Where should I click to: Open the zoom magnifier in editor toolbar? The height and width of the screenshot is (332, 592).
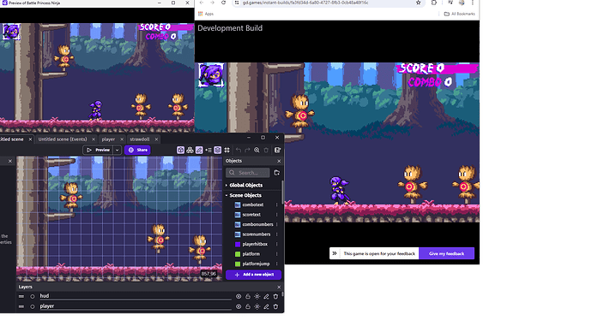[x=257, y=150]
